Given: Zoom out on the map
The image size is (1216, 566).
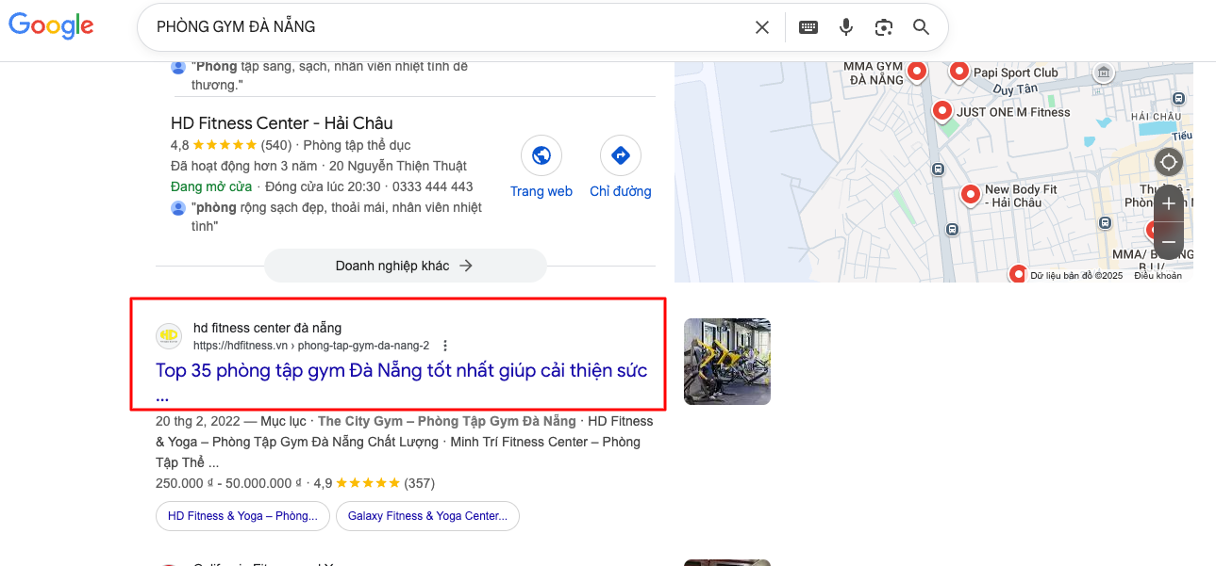Looking at the screenshot, I should (x=1169, y=242).
